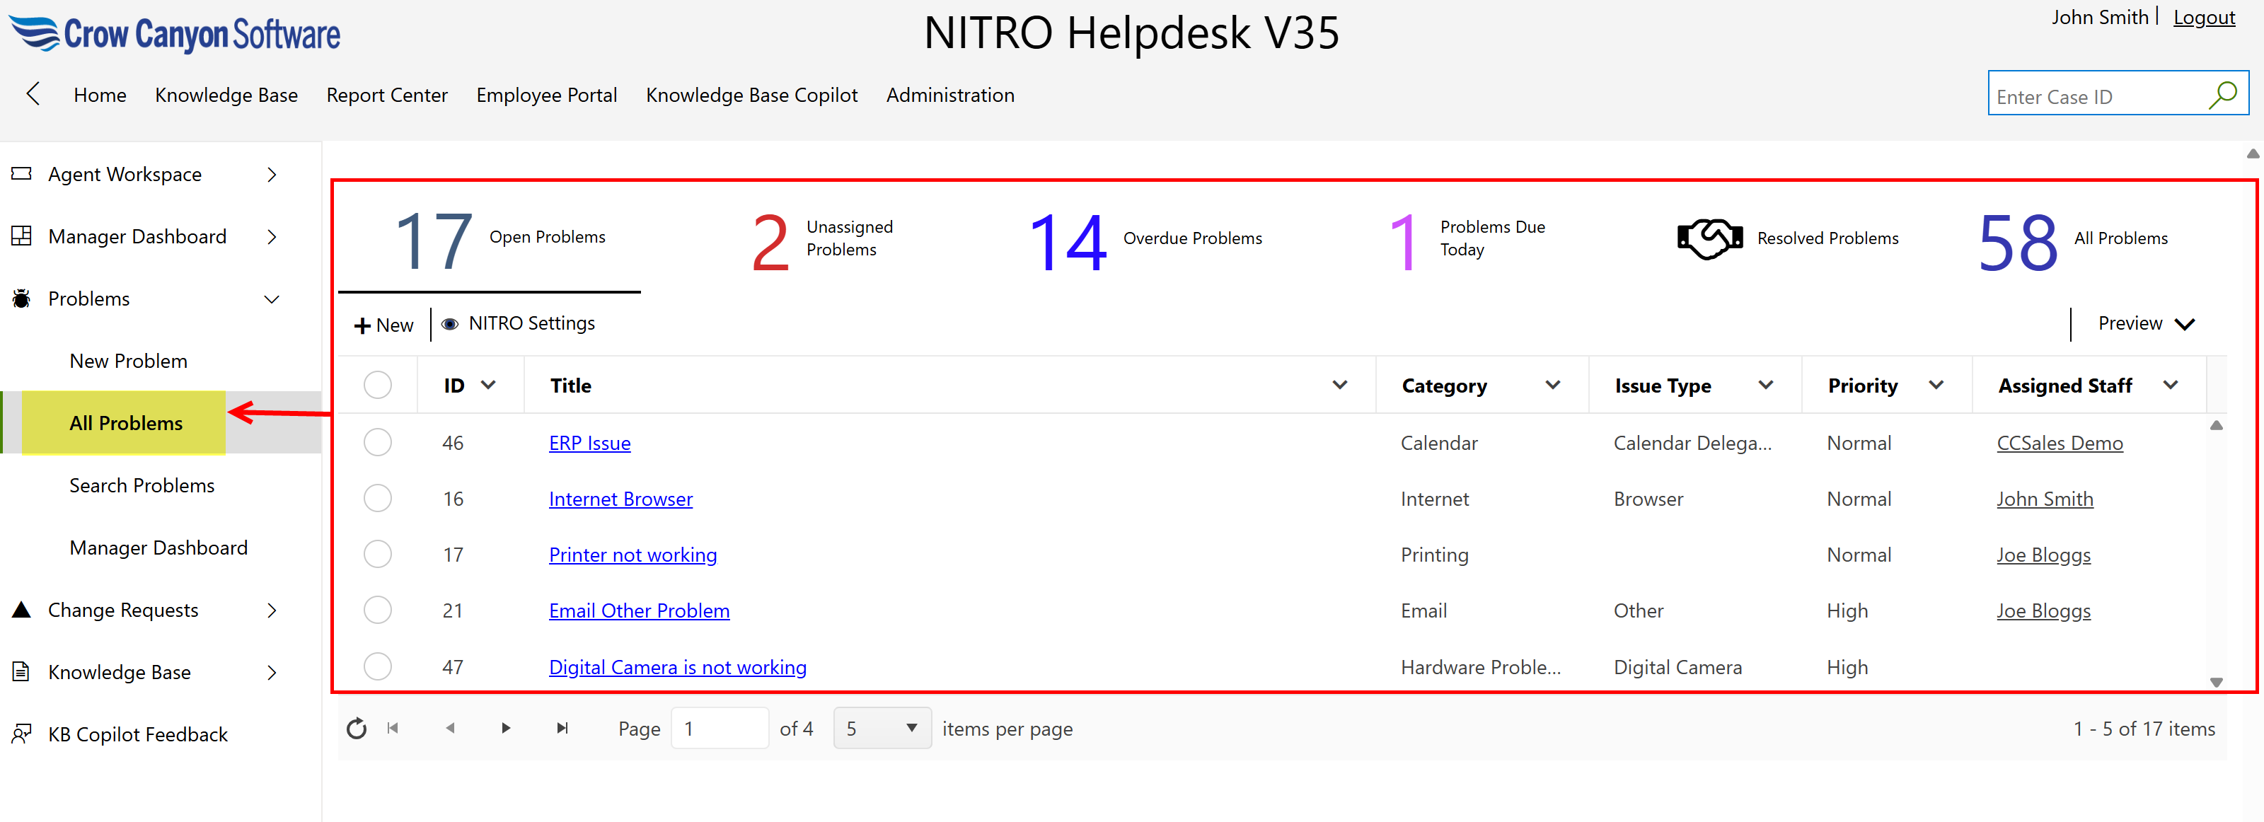This screenshot has width=2264, height=822.
Task: Open the items per page dropdown
Action: pyautogui.click(x=882, y=728)
